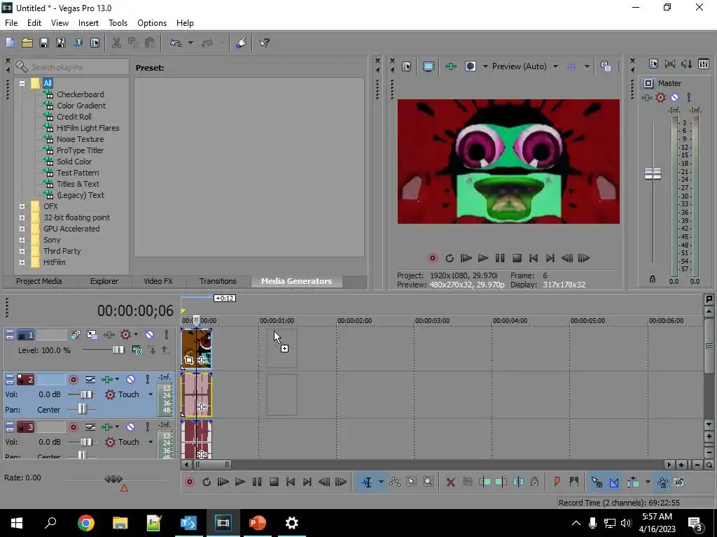The width and height of the screenshot is (717, 537).
Task: Select Titles & Text generator
Action: pyautogui.click(x=78, y=184)
